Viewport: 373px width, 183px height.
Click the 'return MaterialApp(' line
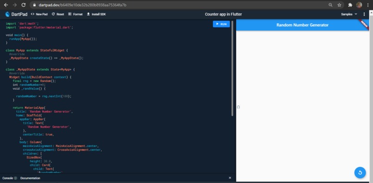click(29, 108)
